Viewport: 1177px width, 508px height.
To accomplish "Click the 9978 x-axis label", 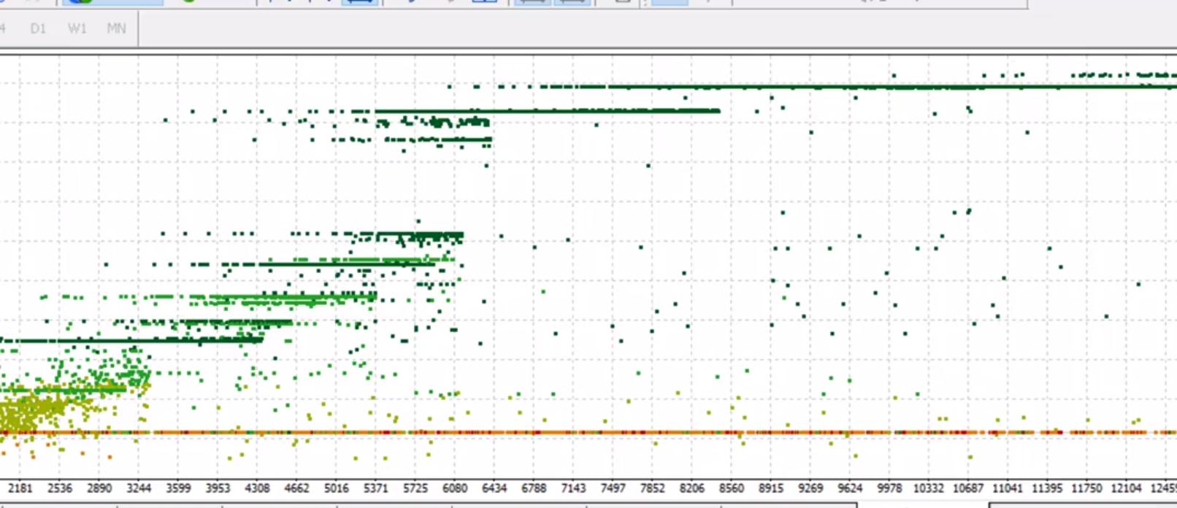I will click(889, 488).
